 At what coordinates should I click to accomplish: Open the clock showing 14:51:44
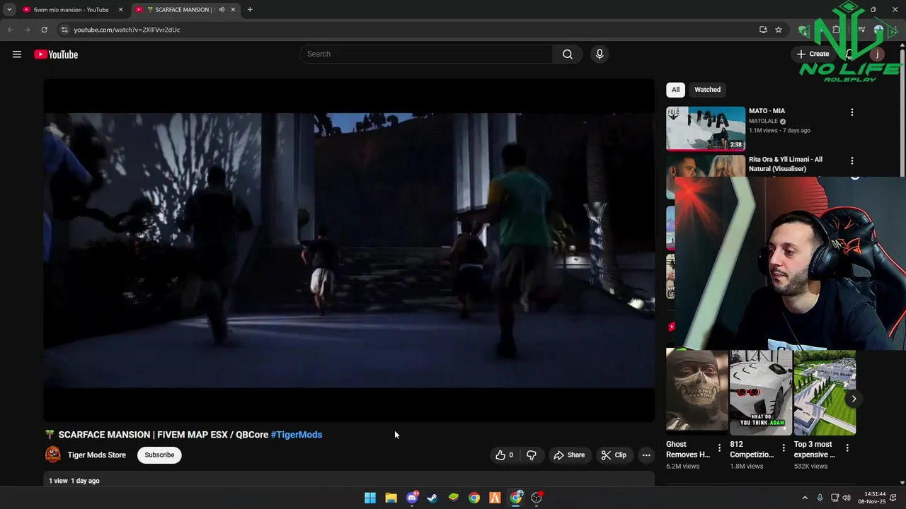click(x=871, y=498)
